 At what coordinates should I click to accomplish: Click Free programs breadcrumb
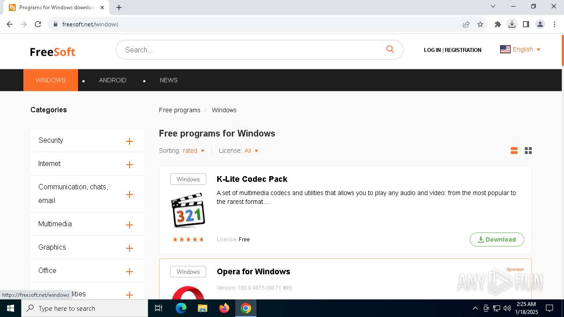coord(180,110)
